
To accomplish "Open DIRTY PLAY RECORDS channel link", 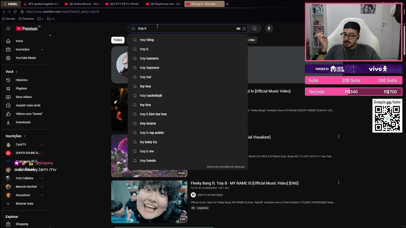I will [210, 195].
